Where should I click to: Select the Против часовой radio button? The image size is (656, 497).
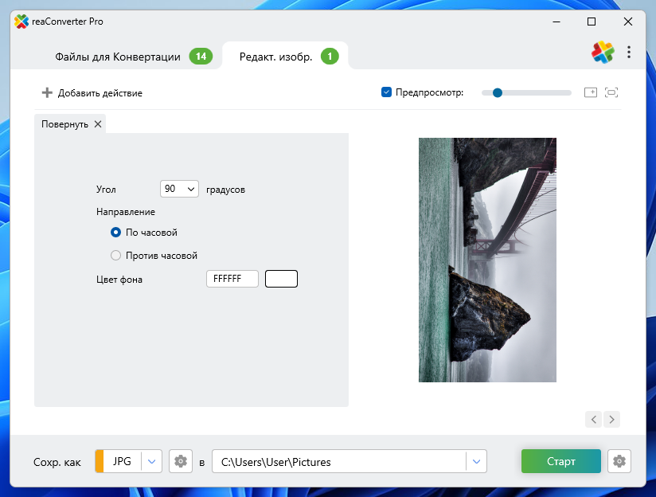[116, 256]
